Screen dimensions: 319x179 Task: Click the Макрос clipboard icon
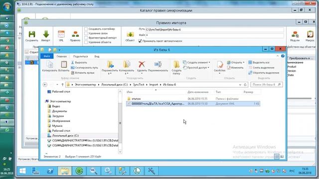(310, 34)
